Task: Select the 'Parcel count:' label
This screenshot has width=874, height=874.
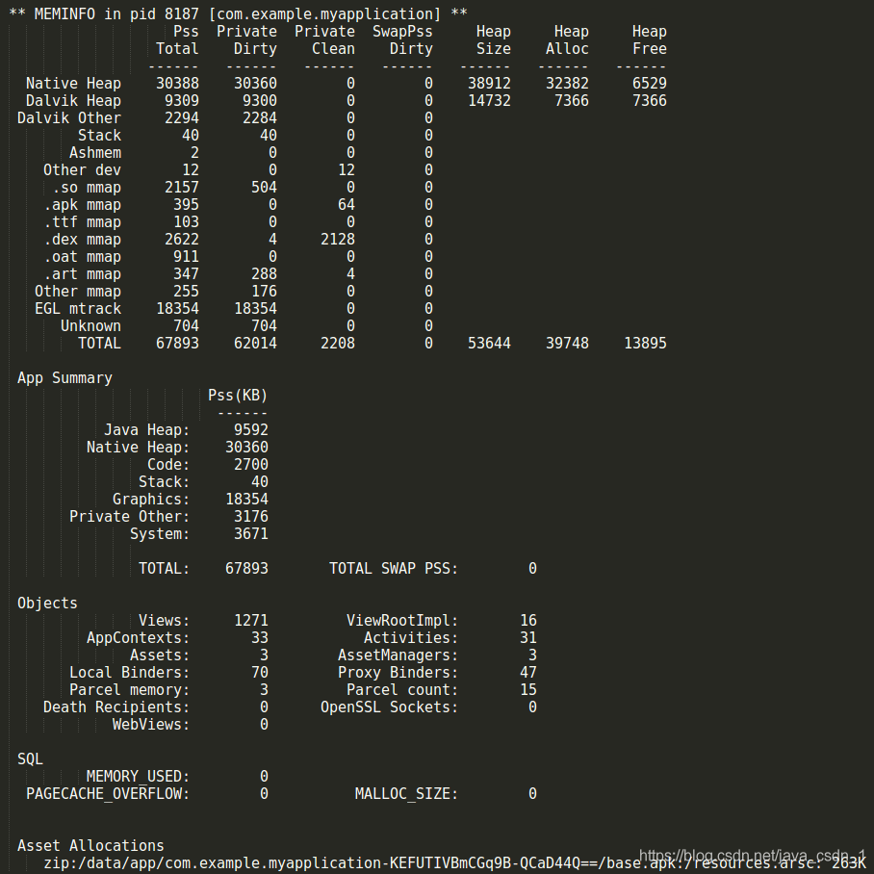Action: (x=402, y=690)
